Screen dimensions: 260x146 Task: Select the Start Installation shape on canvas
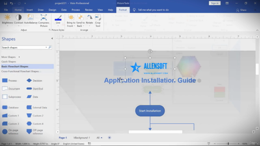pyautogui.click(x=150, y=111)
